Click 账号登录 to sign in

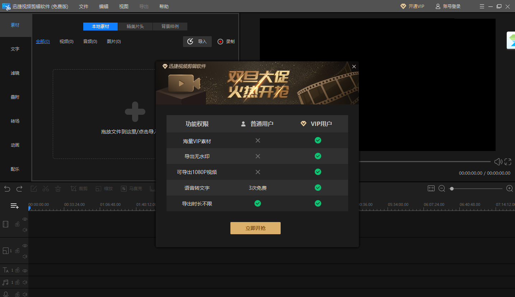[x=448, y=6]
